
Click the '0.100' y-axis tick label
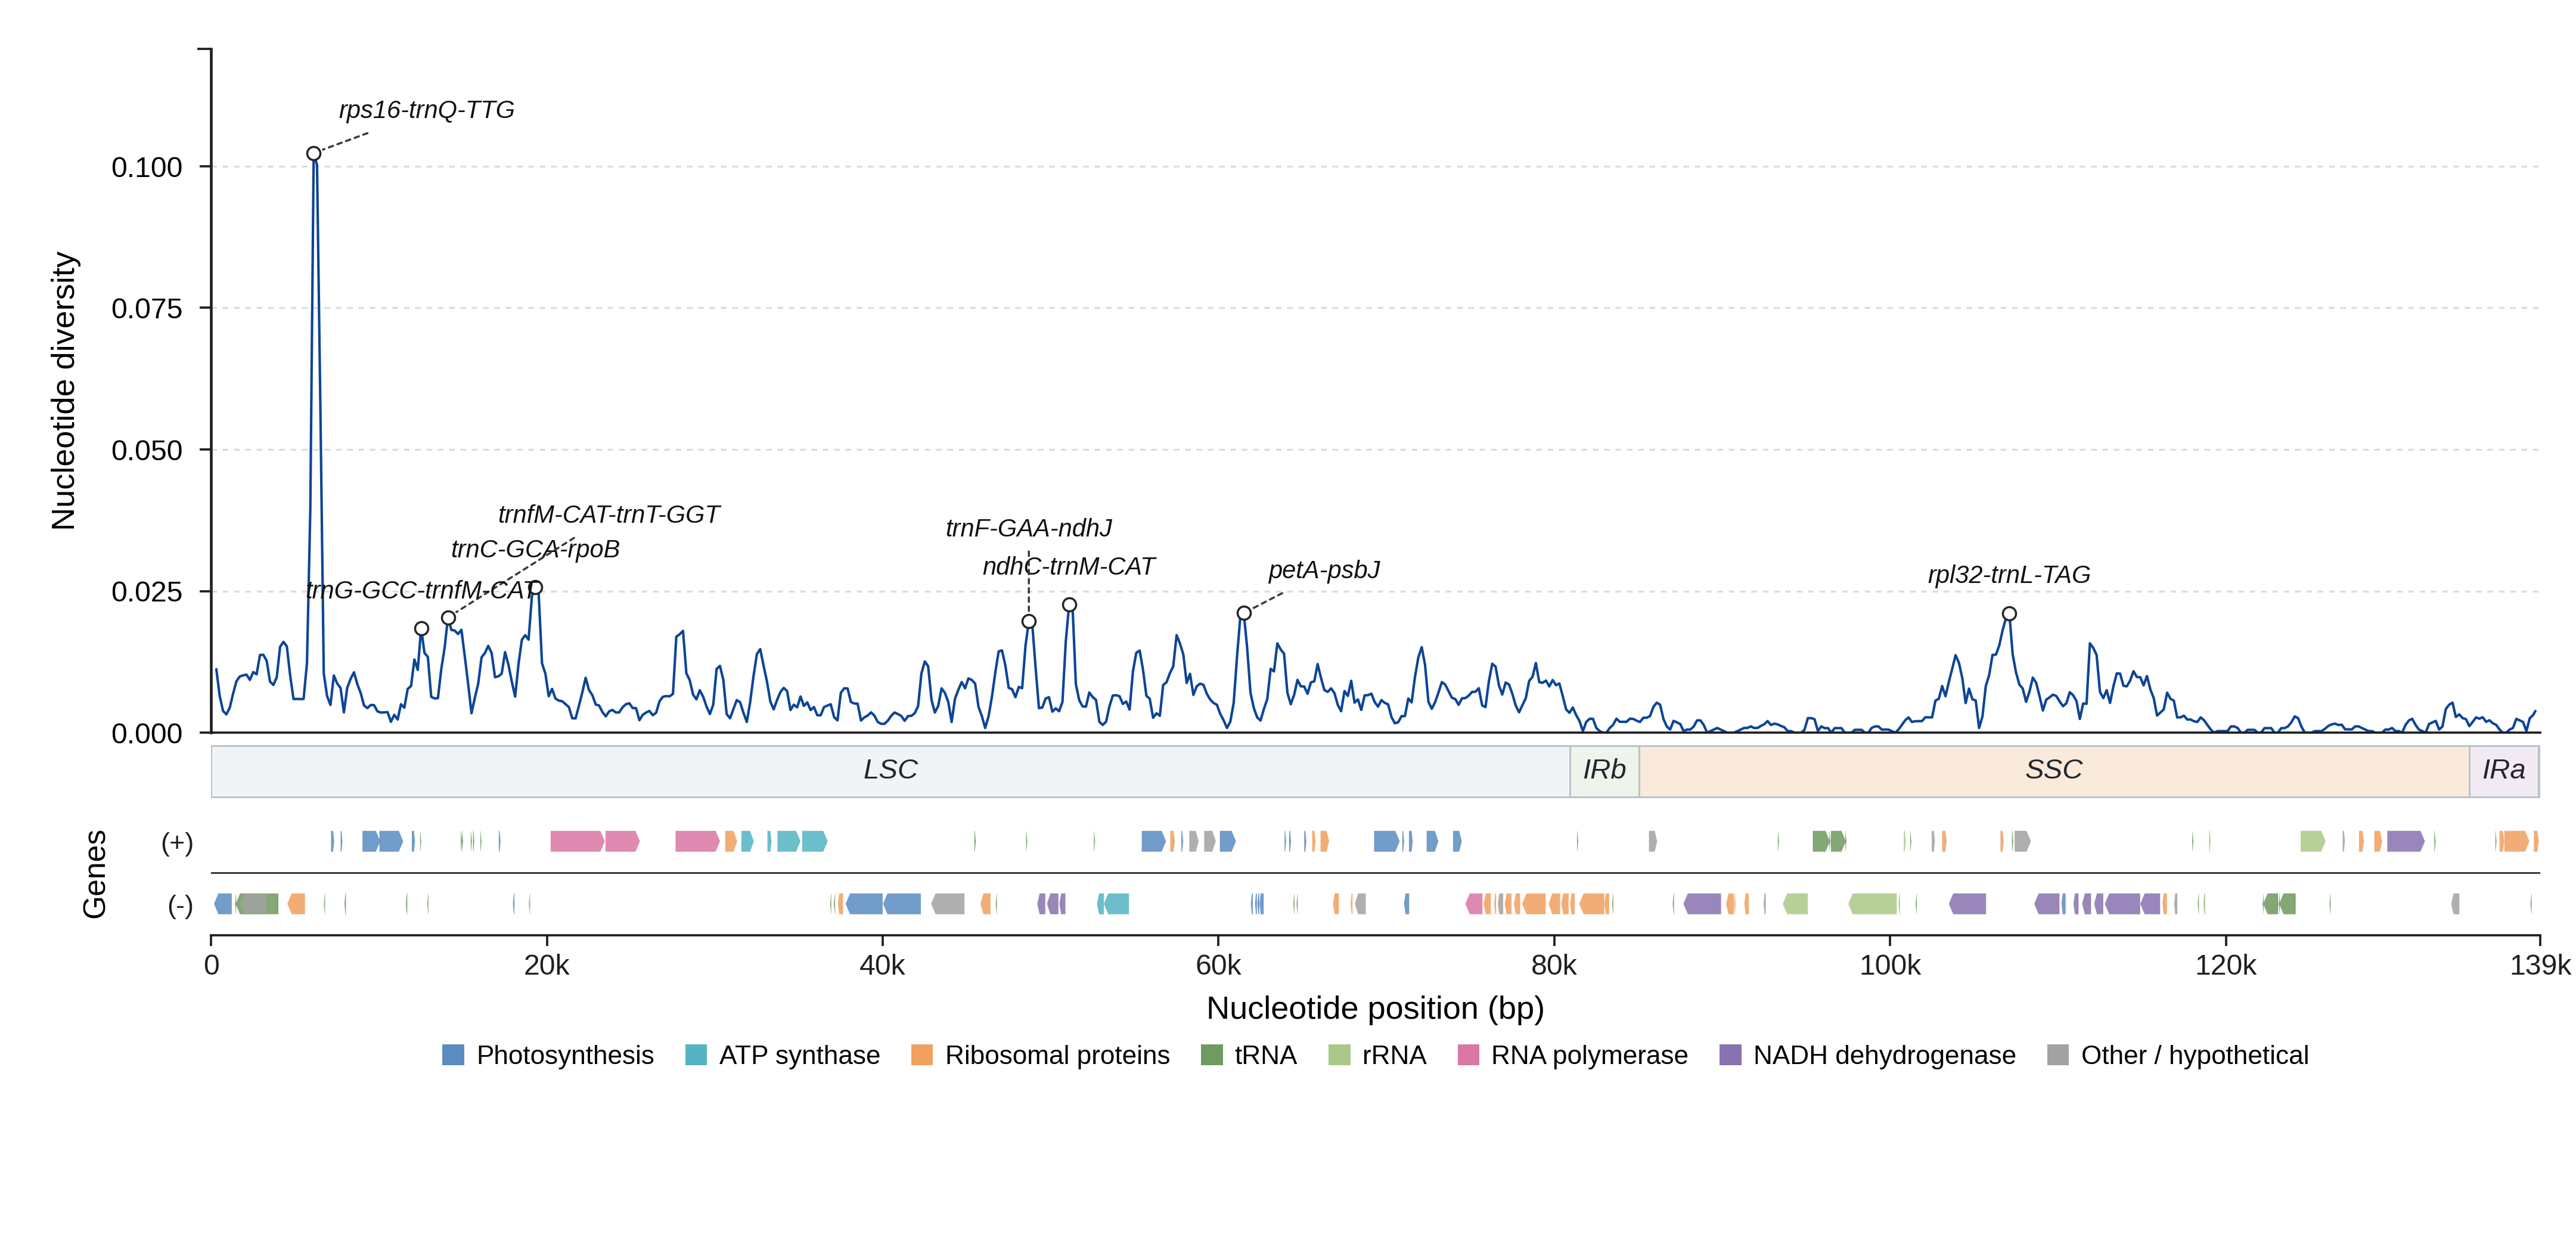point(147,167)
